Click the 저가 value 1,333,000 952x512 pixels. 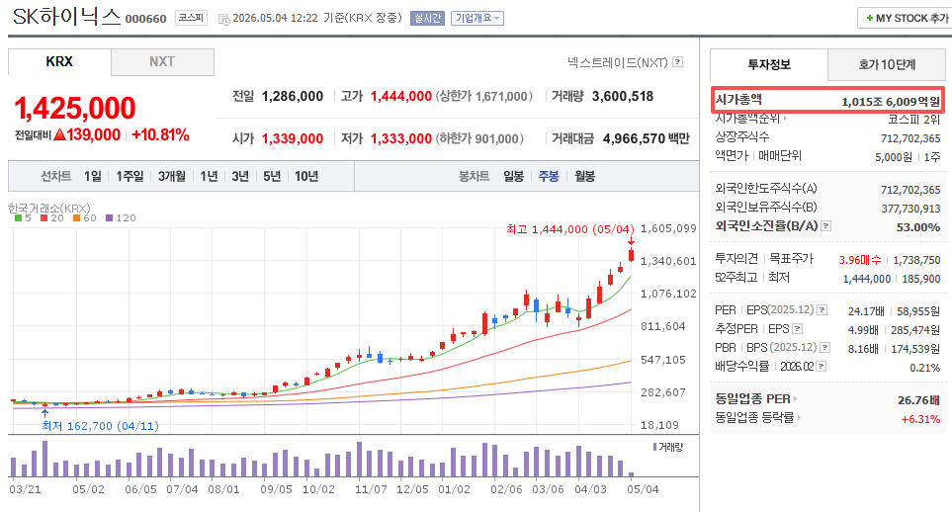(x=401, y=139)
